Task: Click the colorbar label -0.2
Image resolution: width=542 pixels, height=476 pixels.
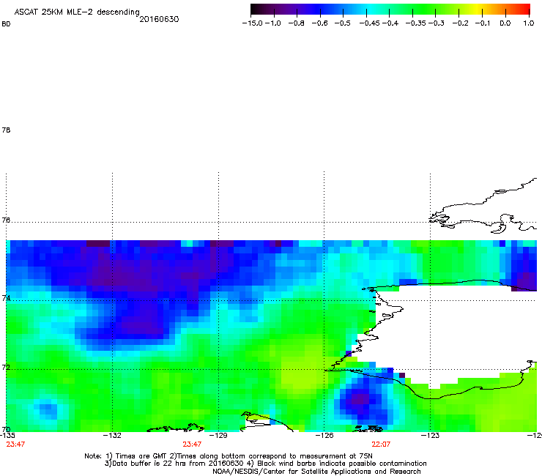Action: (x=461, y=23)
